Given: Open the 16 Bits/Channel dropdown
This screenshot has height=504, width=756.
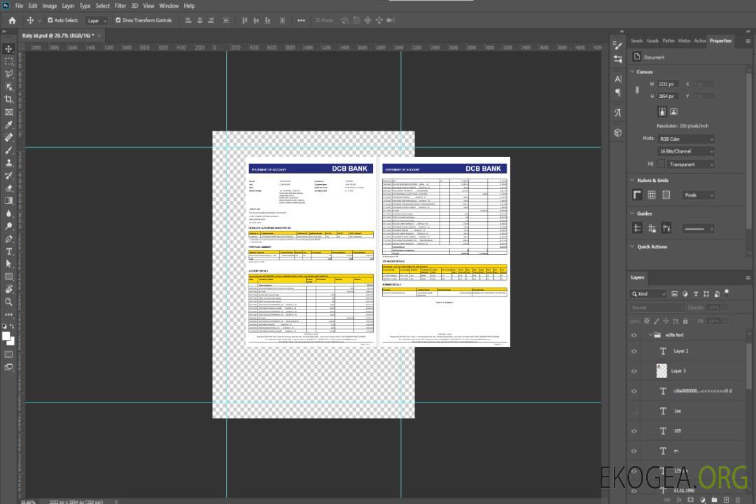Looking at the screenshot, I should pyautogui.click(x=685, y=151).
